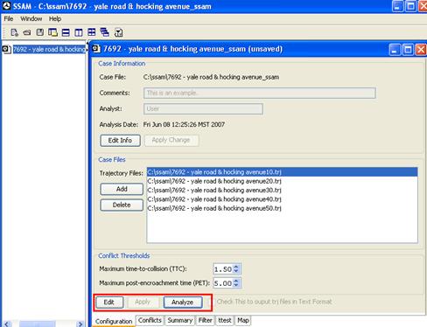Select trajectory file avenue10.trj
427x327 pixels.
coord(282,172)
